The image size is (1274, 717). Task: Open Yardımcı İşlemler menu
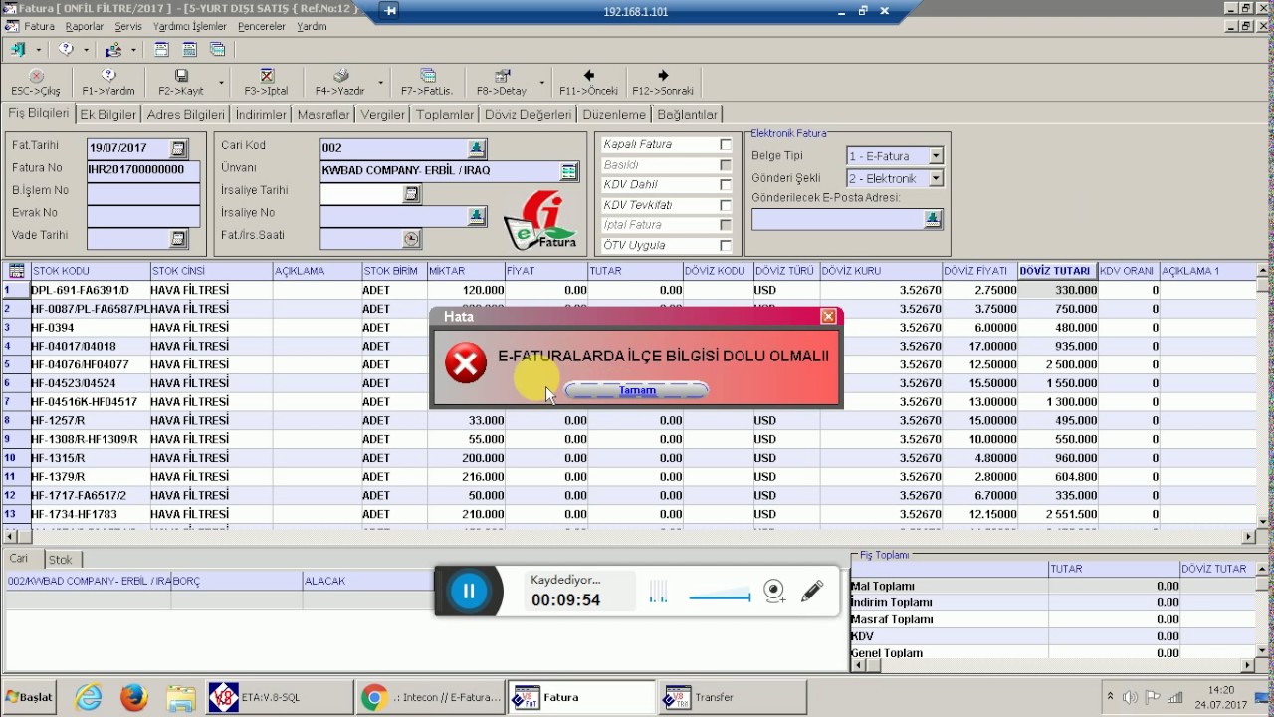190,27
